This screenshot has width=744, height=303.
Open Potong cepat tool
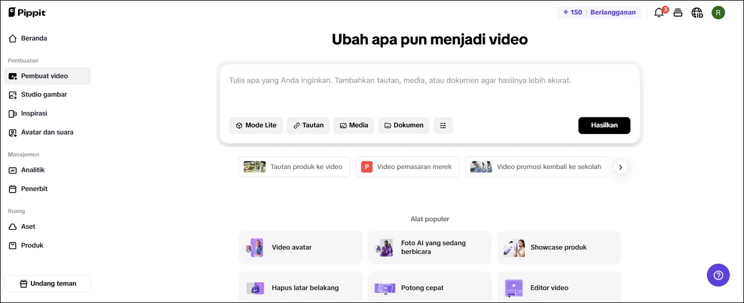tap(430, 287)
